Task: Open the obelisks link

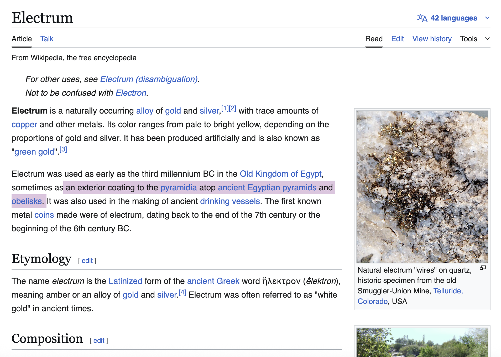Action: coord(27,201)
